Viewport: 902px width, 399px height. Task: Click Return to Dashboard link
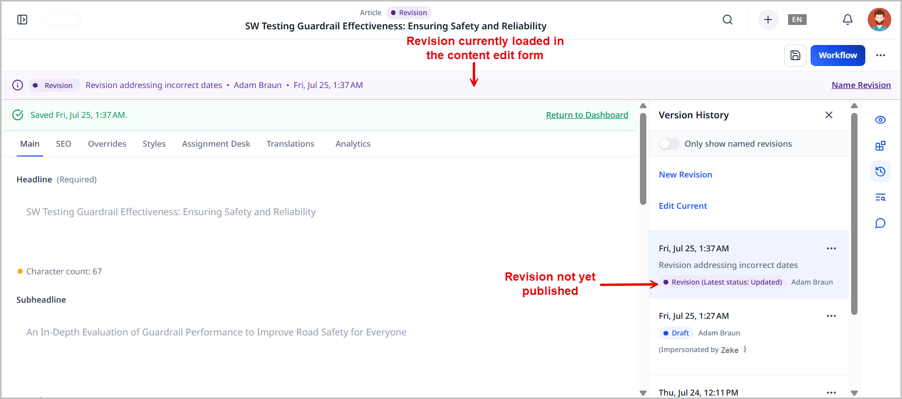(x=587, y=115)
